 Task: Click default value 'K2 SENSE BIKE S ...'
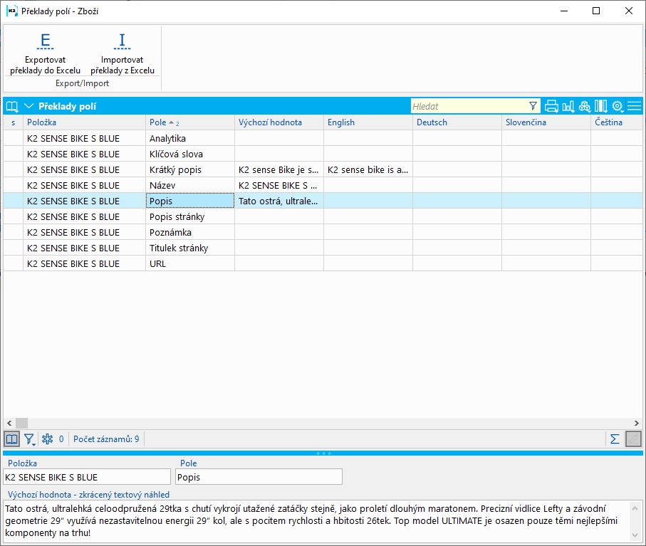click(x=279, y=185)
